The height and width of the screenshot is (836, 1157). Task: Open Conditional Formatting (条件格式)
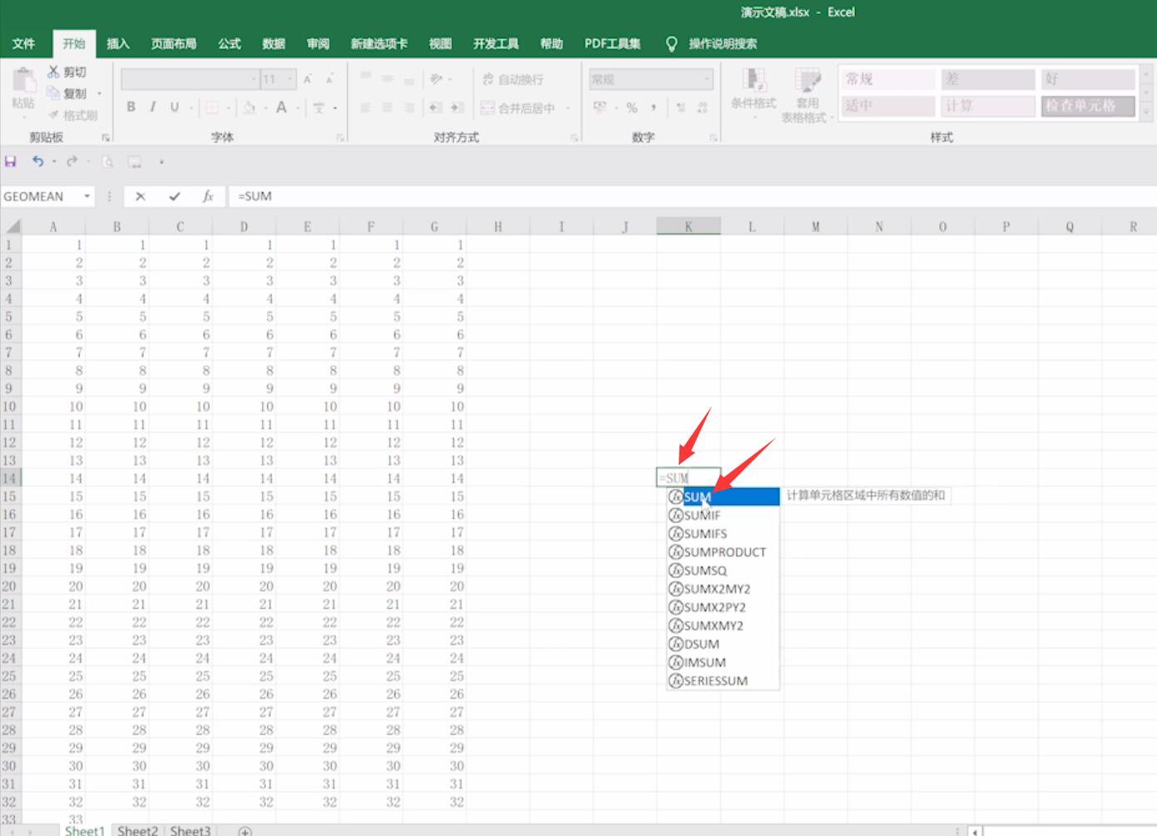754,92
